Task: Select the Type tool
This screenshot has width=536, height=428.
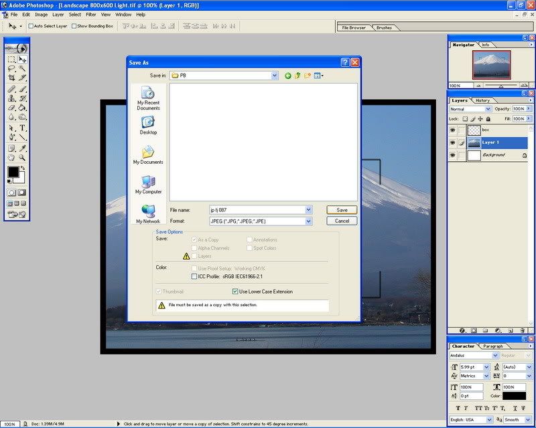Action: click(22, 127)
